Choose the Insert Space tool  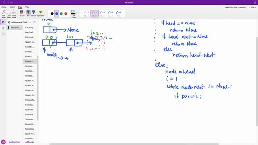pyautogui.click(x=14, y=14)
